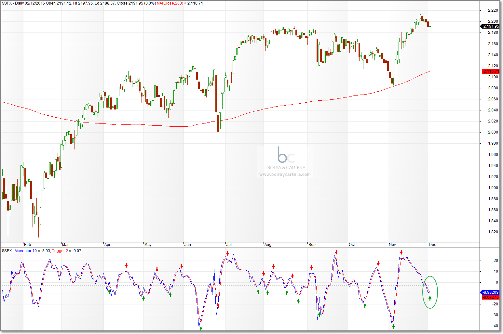Click the 2,120 price axis label
This screenshot has height=334, width=503.
click(493, 66)
